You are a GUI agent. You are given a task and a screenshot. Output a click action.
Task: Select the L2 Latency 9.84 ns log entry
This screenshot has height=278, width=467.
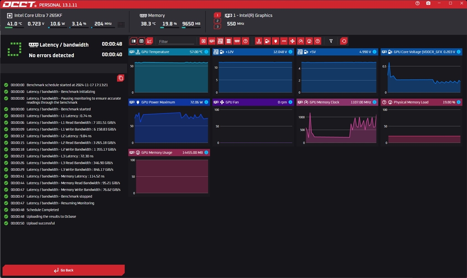[59, 136]
